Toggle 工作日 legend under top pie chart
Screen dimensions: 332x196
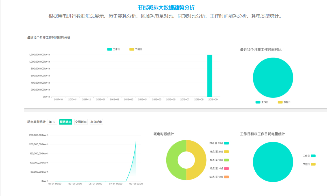[262, 102]
